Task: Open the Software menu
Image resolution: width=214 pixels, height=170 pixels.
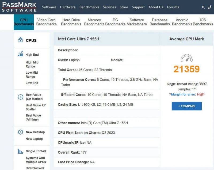Action: click(49, 7)
